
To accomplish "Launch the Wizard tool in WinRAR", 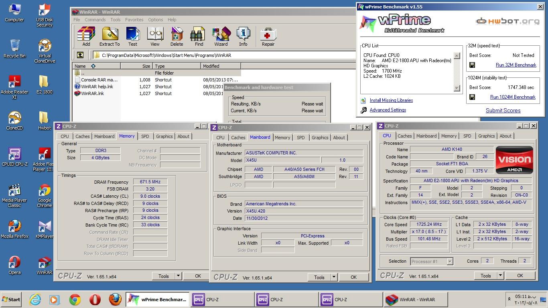I will tap(221, 37).
